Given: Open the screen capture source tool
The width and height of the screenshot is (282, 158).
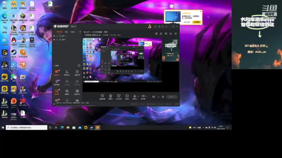Looking at the screenshot, I should pyautogui.click(x=102, y=97).
